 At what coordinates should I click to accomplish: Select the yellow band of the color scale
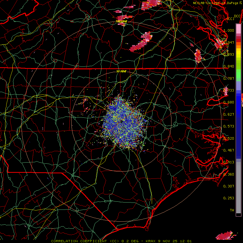click(238, 53)
